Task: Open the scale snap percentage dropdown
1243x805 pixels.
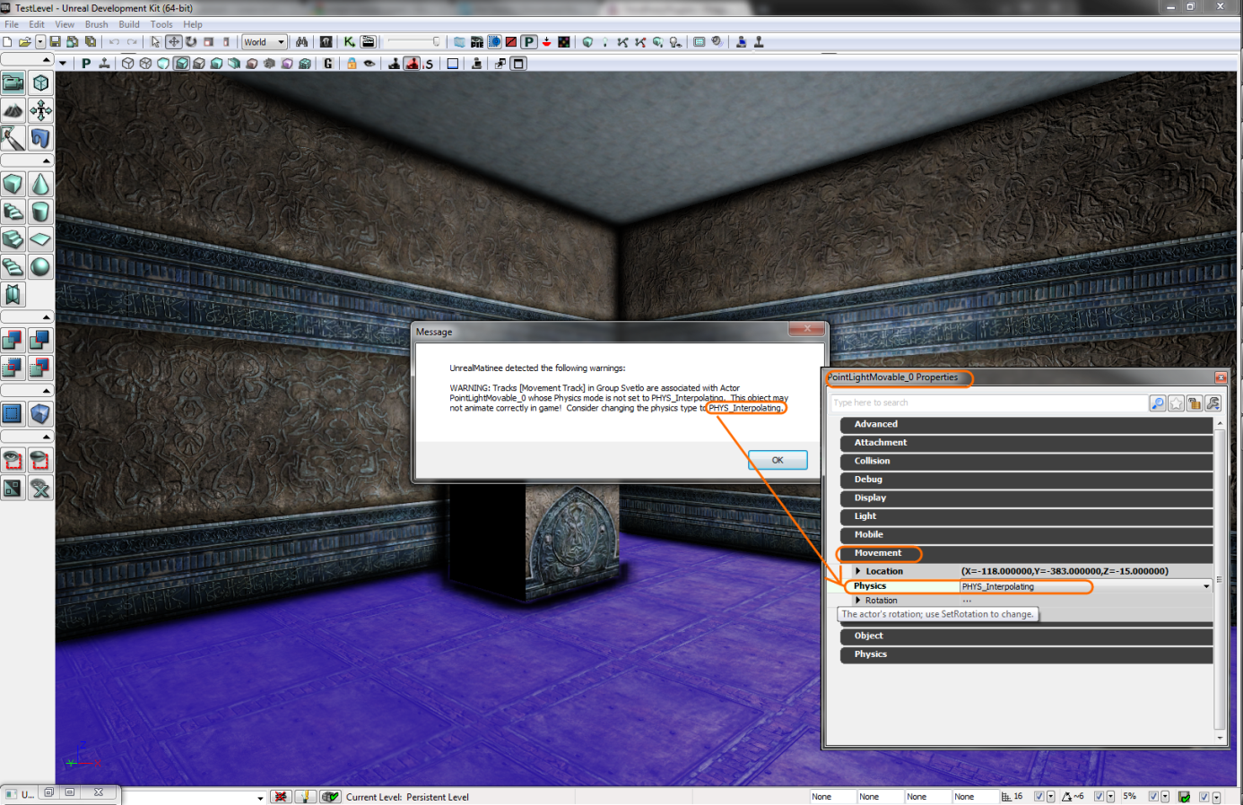Action: [x=1165, y=796]
